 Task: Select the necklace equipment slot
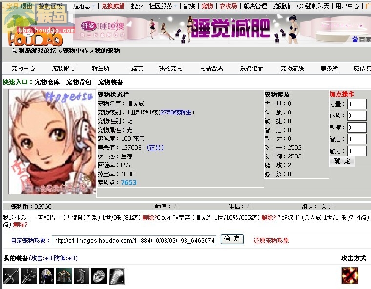coord(29,276)
